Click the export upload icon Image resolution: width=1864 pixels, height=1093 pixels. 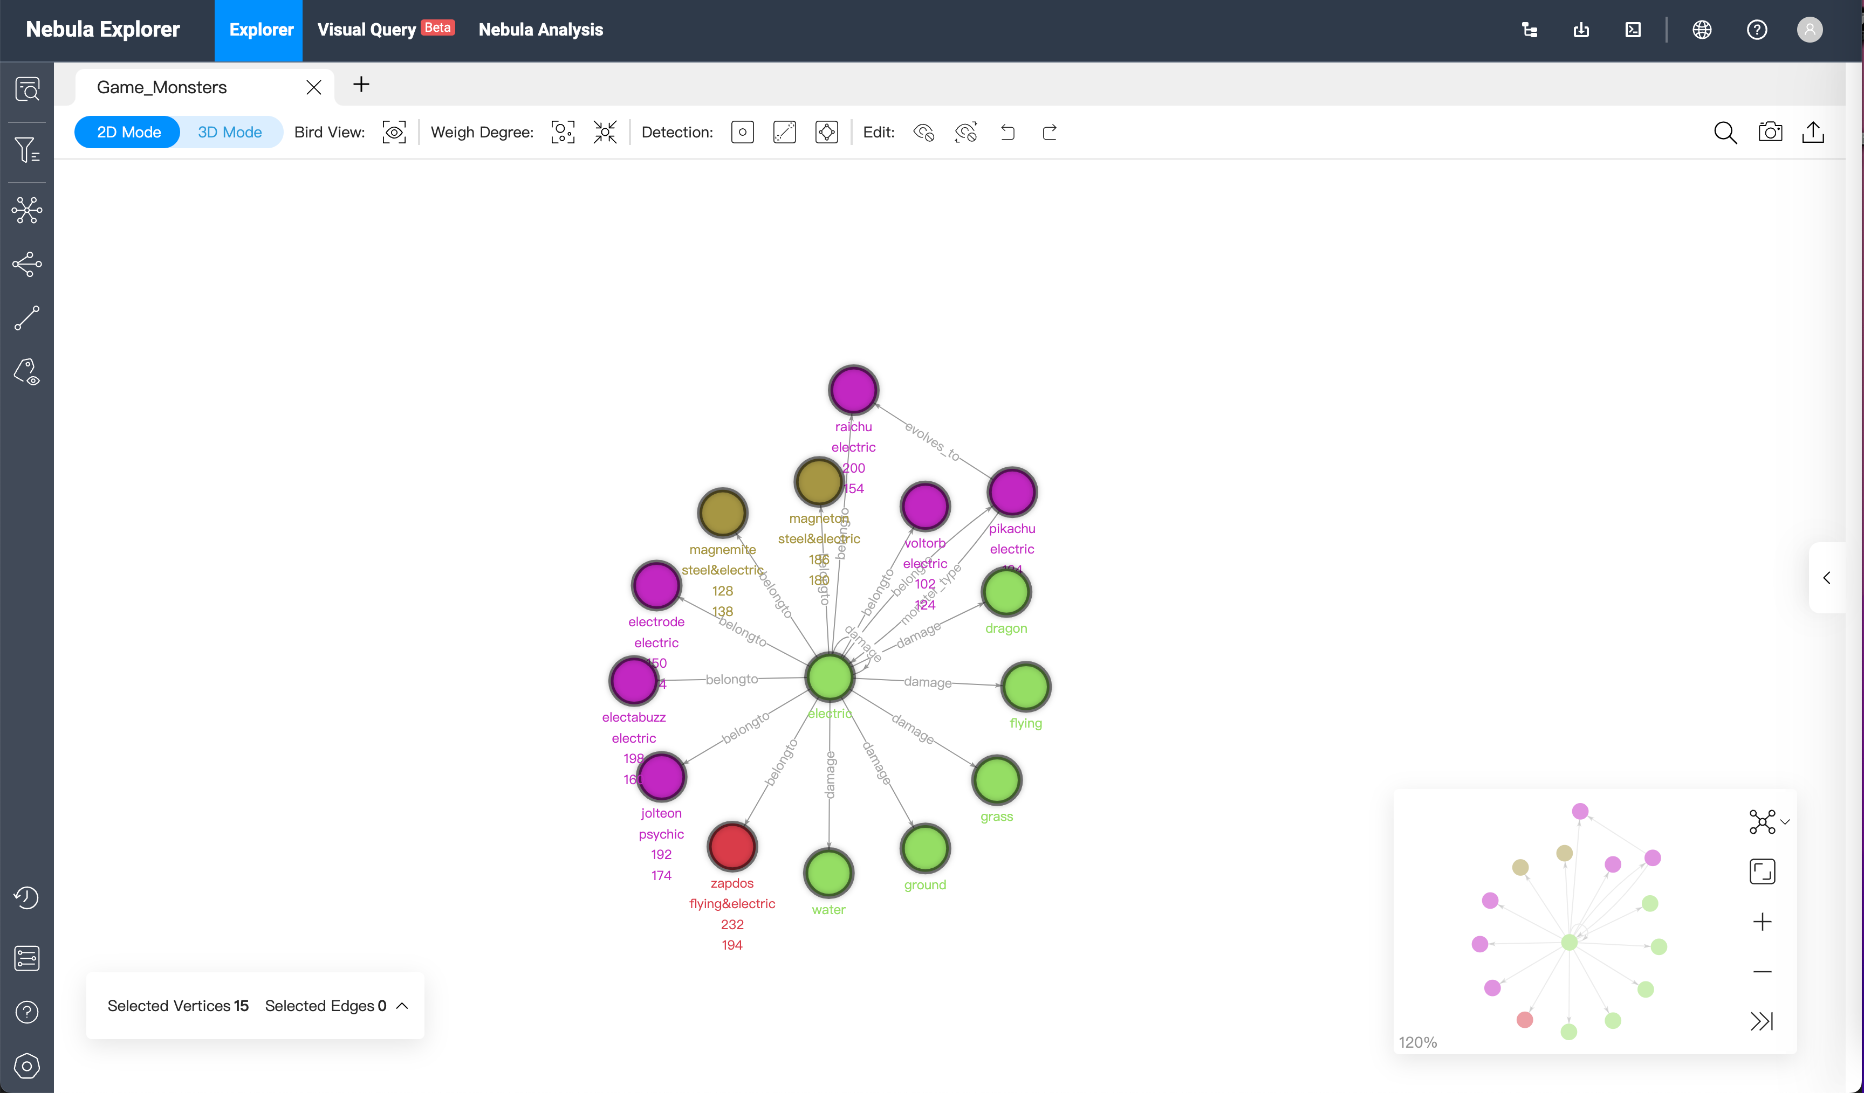[x=1814, y=132]
